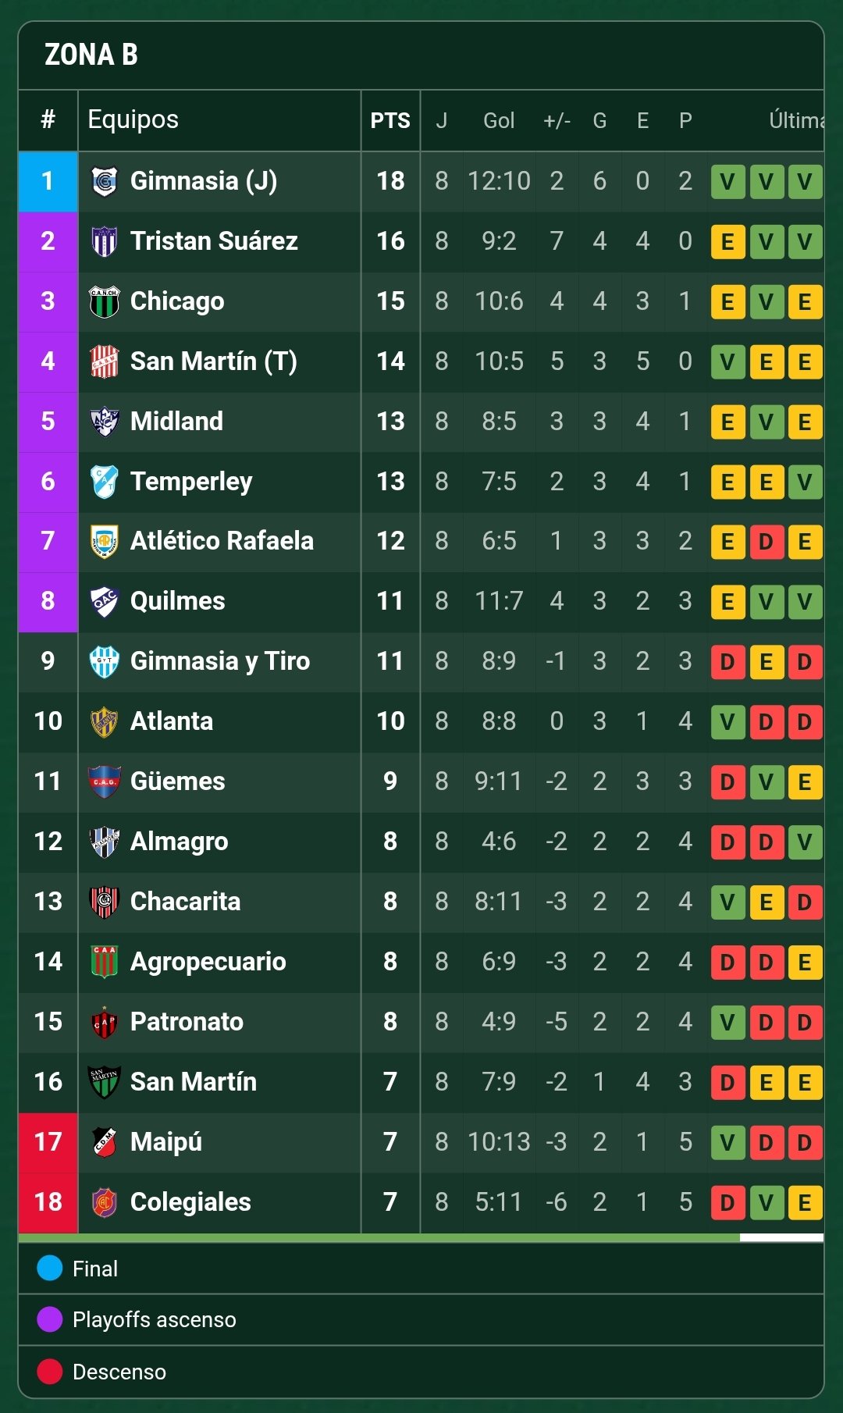Click the Tristan Suárez club crest
Image resolution: width=843 pixels, height=1413 pixels.
tap(105, 241)
